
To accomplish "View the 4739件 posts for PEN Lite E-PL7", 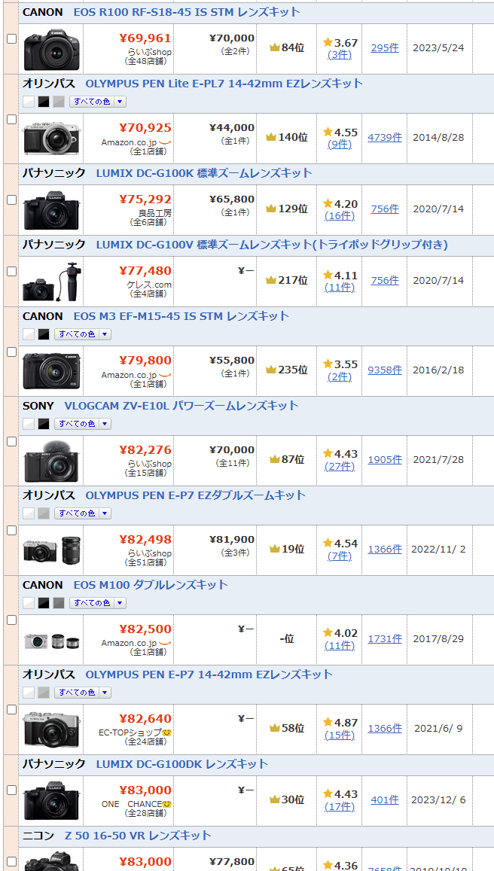I will 385,137.
